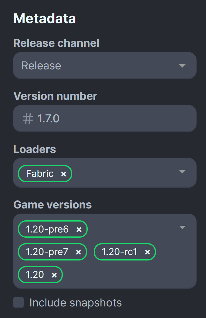Click the Metadata heading

(x=44, y=18)
